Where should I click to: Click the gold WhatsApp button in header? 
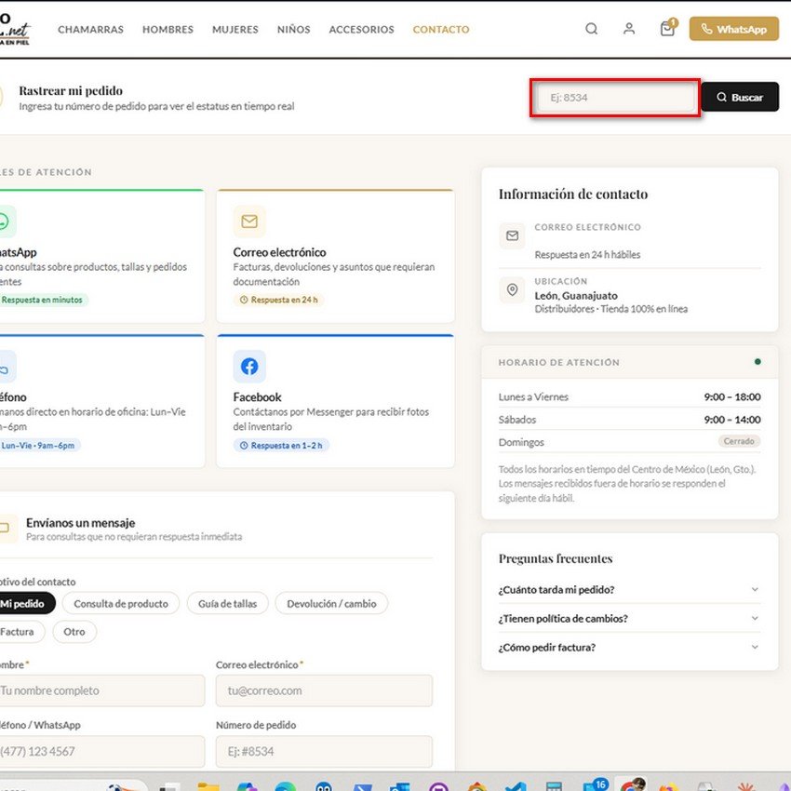[x=733, y=29]
